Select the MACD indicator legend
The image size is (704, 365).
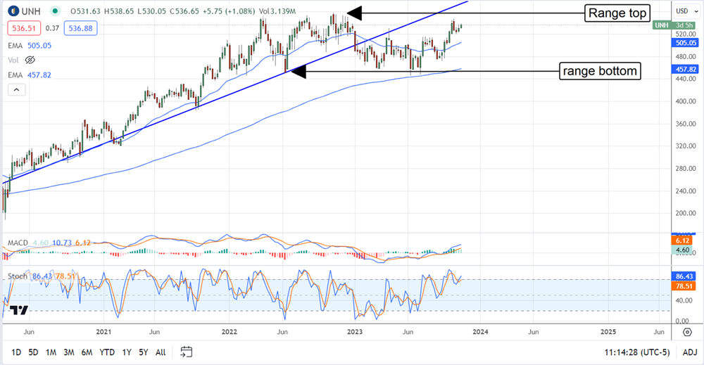18,243
